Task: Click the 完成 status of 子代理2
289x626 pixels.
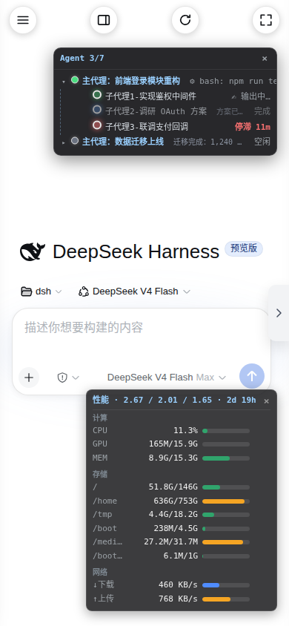Action: click(262, 111)
